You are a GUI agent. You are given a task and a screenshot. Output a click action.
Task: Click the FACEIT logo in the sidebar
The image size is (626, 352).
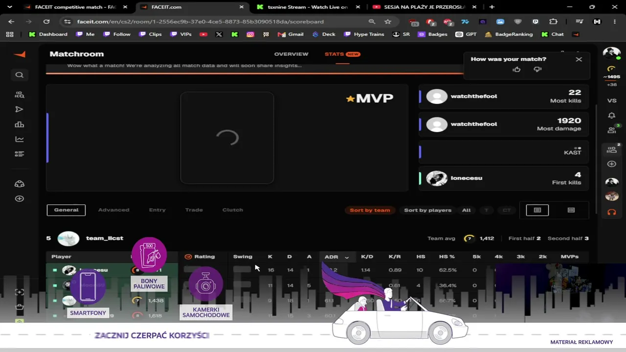(20, 54)
